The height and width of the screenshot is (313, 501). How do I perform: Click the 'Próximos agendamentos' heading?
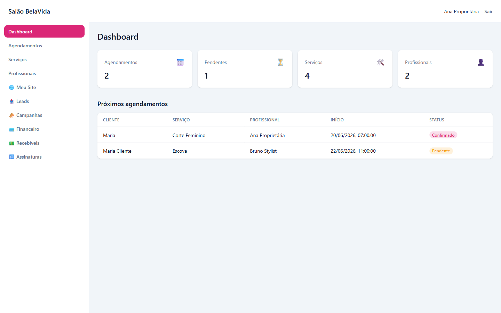(133, 104)
